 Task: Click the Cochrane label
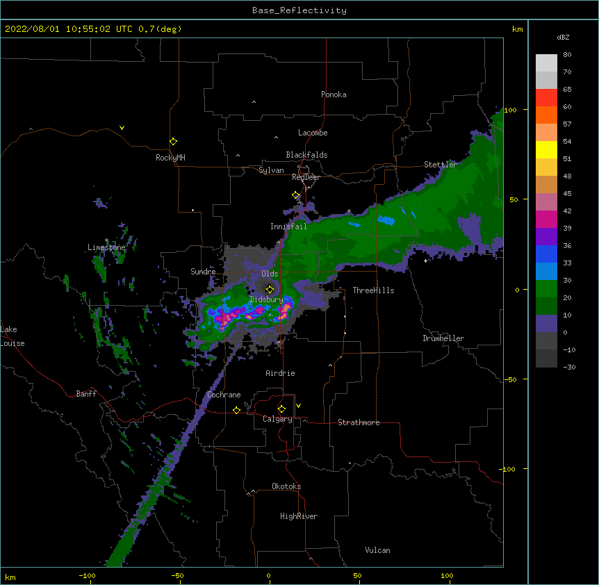coord(224,395)
